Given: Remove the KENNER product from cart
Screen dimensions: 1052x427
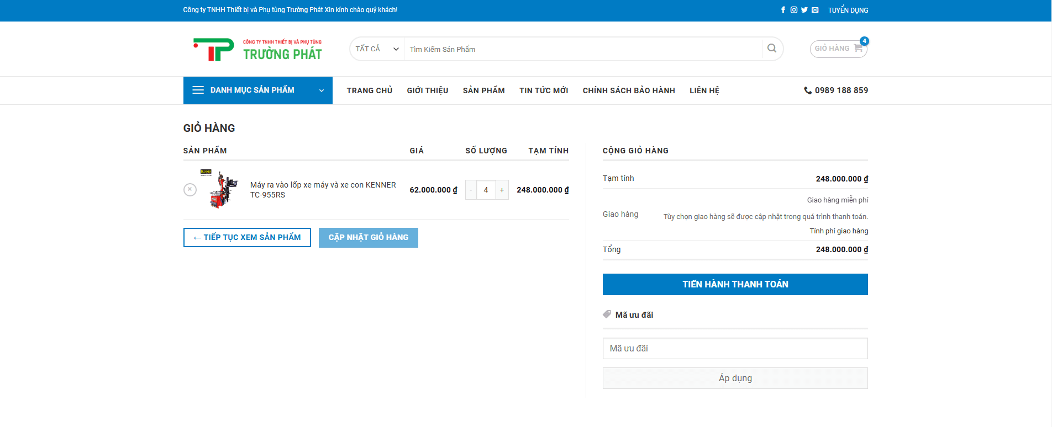Looking at the screenshot, I should pyautogui.click(x=190, y=190).
